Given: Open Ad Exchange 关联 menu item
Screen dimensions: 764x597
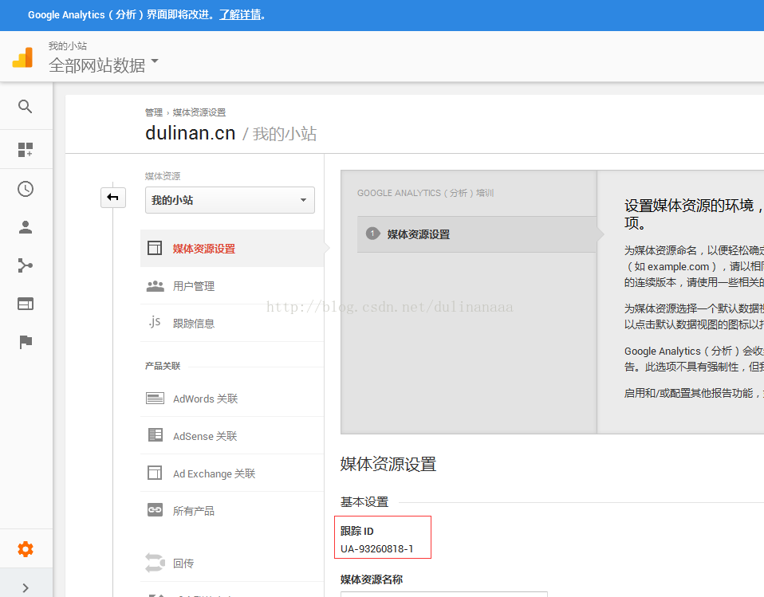Looking at the screenshot, I should pyautogui.click(x=232, y=473).
